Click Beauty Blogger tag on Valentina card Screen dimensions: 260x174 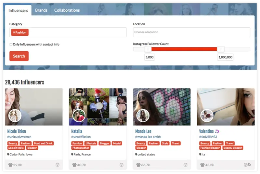point(233,148)
